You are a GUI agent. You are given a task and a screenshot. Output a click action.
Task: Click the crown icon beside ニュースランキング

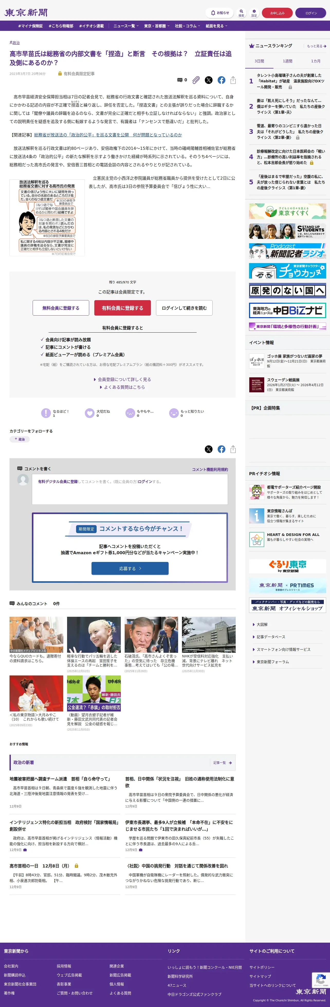click(x=252, y=46)
